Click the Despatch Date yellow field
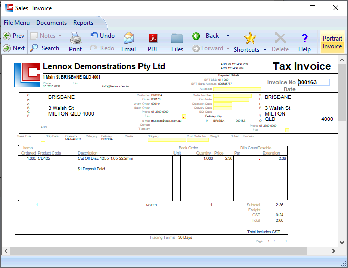This screenshot has height=268, width=348. coord(223,104)
